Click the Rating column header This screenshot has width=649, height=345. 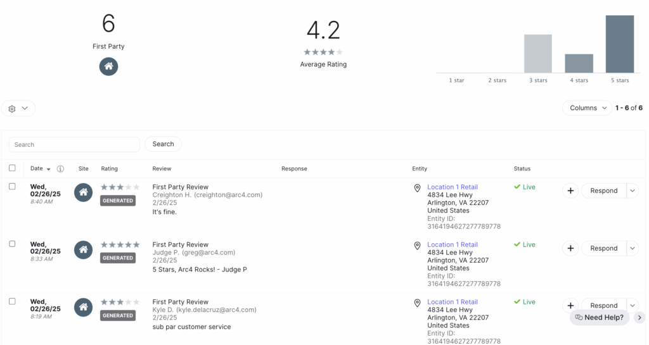[x=109, y=168]
